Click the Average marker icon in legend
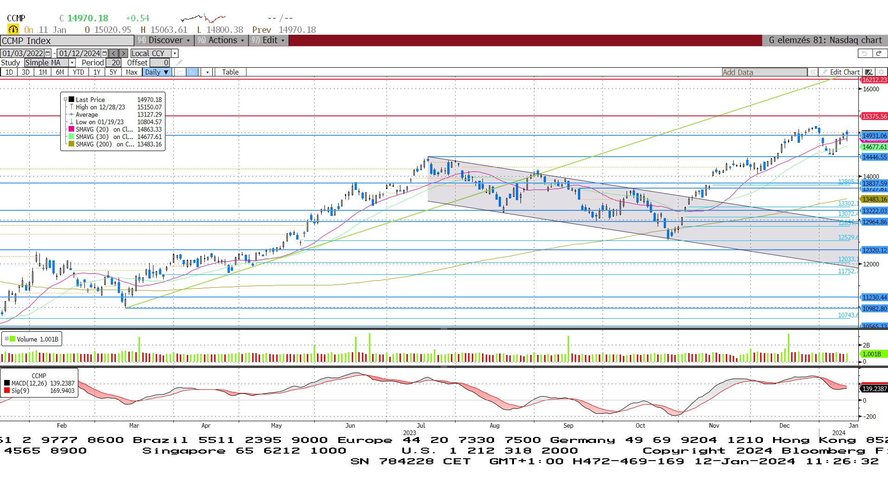The width and height of the screenshot is (888, 487). [x=71, y=114]
